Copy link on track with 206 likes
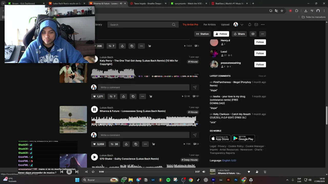 tap(132, 46)
